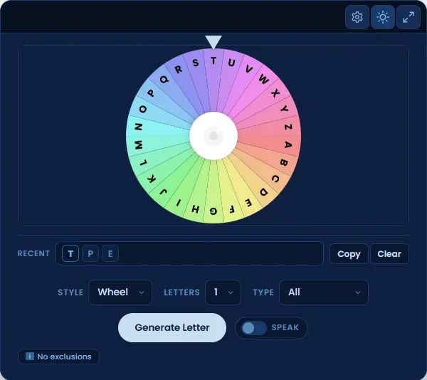Toggle light mode with the sun icon
Image resolution: width=427 pixels, height=380 pixels.
tap(383, 17)
